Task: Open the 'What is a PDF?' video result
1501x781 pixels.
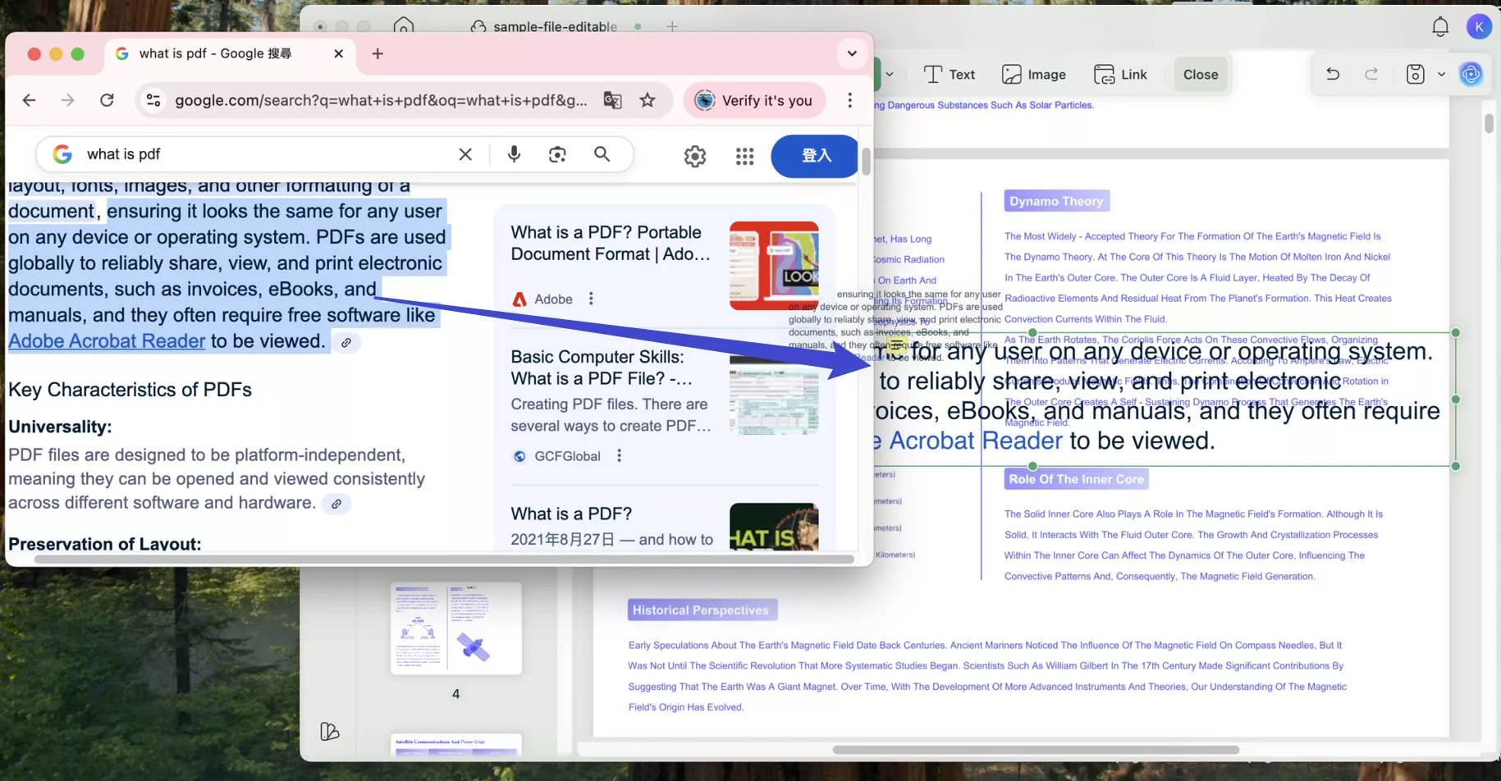Action: [x=571, y=514]
